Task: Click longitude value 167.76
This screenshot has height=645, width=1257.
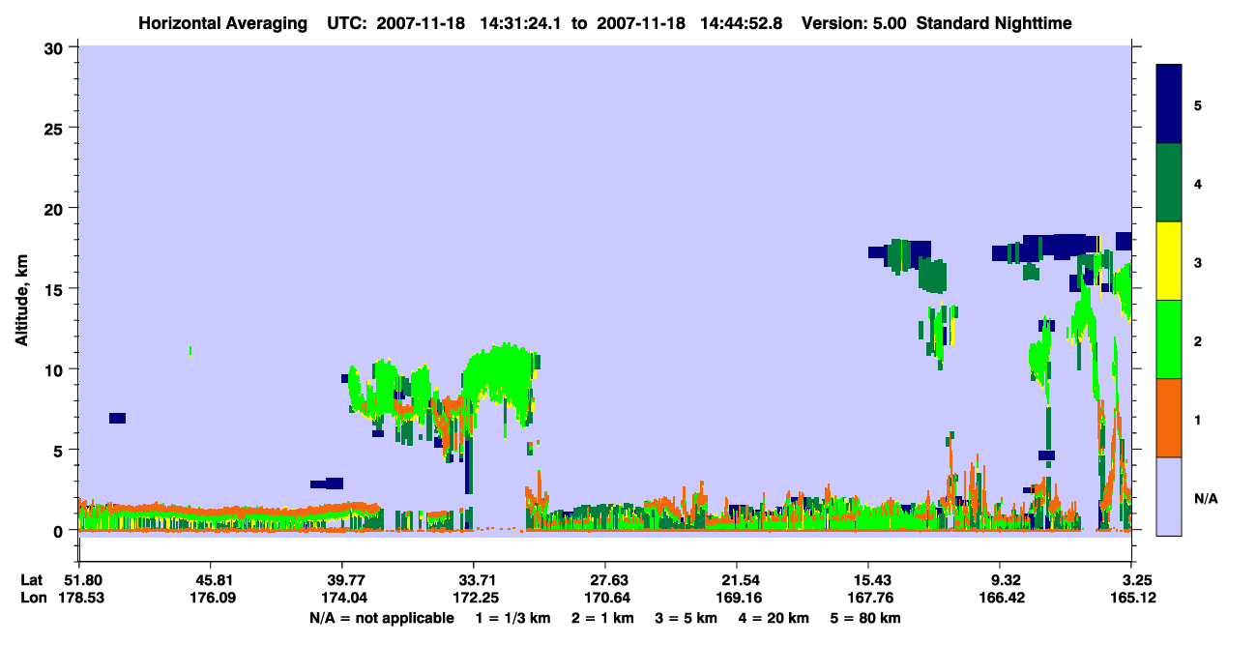Action: click(x=868, y=598)
